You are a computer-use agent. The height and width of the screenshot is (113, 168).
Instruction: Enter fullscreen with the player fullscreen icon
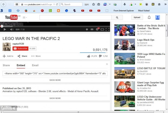pos(107,29)
